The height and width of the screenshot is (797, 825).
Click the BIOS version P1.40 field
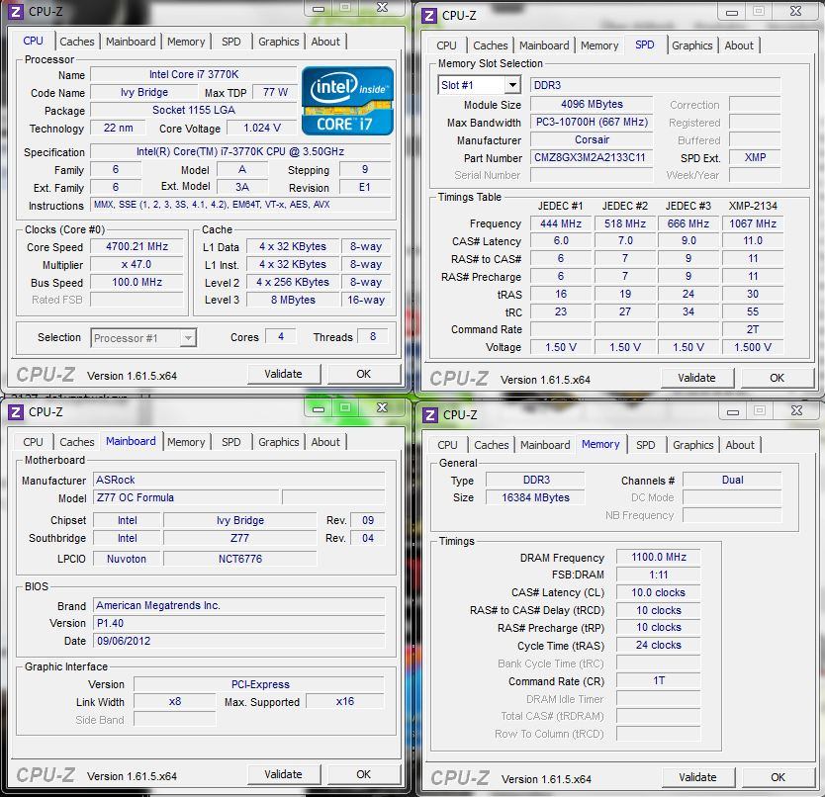coord(238,623)
